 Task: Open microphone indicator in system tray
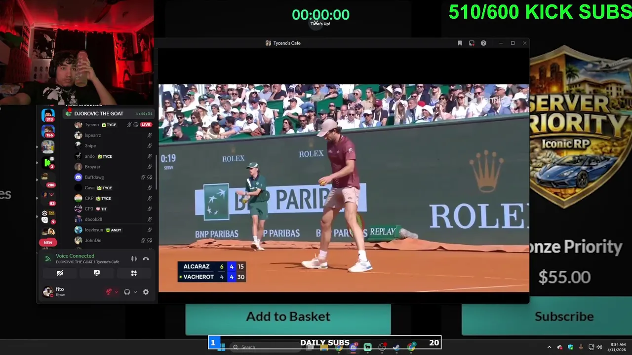(x=581, y=347)
